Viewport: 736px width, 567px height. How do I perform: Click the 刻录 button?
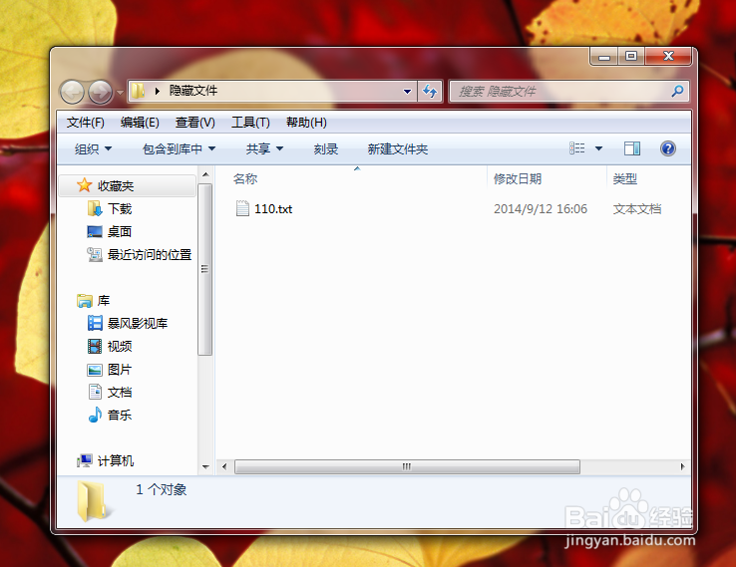tap(326, 149)
